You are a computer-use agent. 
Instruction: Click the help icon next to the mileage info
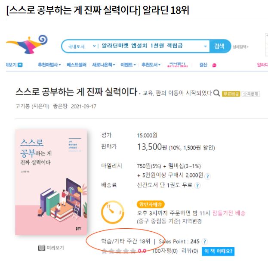[207, 176]
